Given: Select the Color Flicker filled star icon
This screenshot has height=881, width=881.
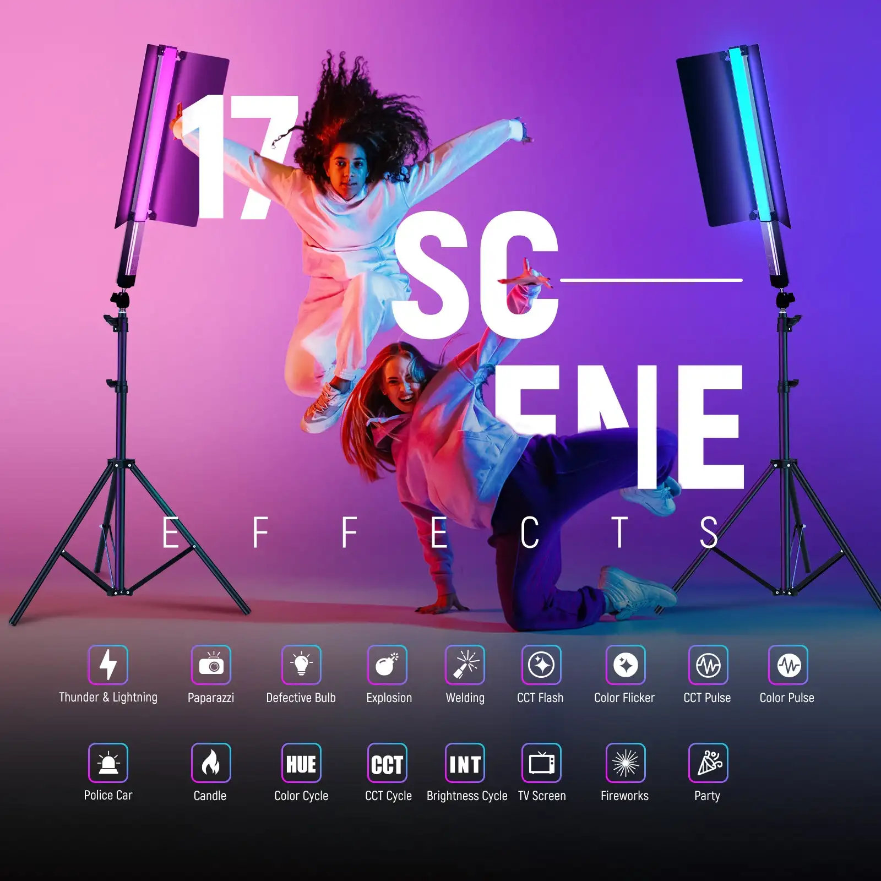Looking at the screenshot, I should coord(626,665).
